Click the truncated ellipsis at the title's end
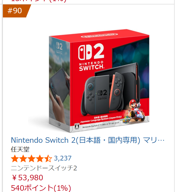Screen dimensions: 177x192 161,140
